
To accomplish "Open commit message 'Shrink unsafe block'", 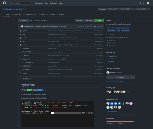I will (x=53, y=41).
